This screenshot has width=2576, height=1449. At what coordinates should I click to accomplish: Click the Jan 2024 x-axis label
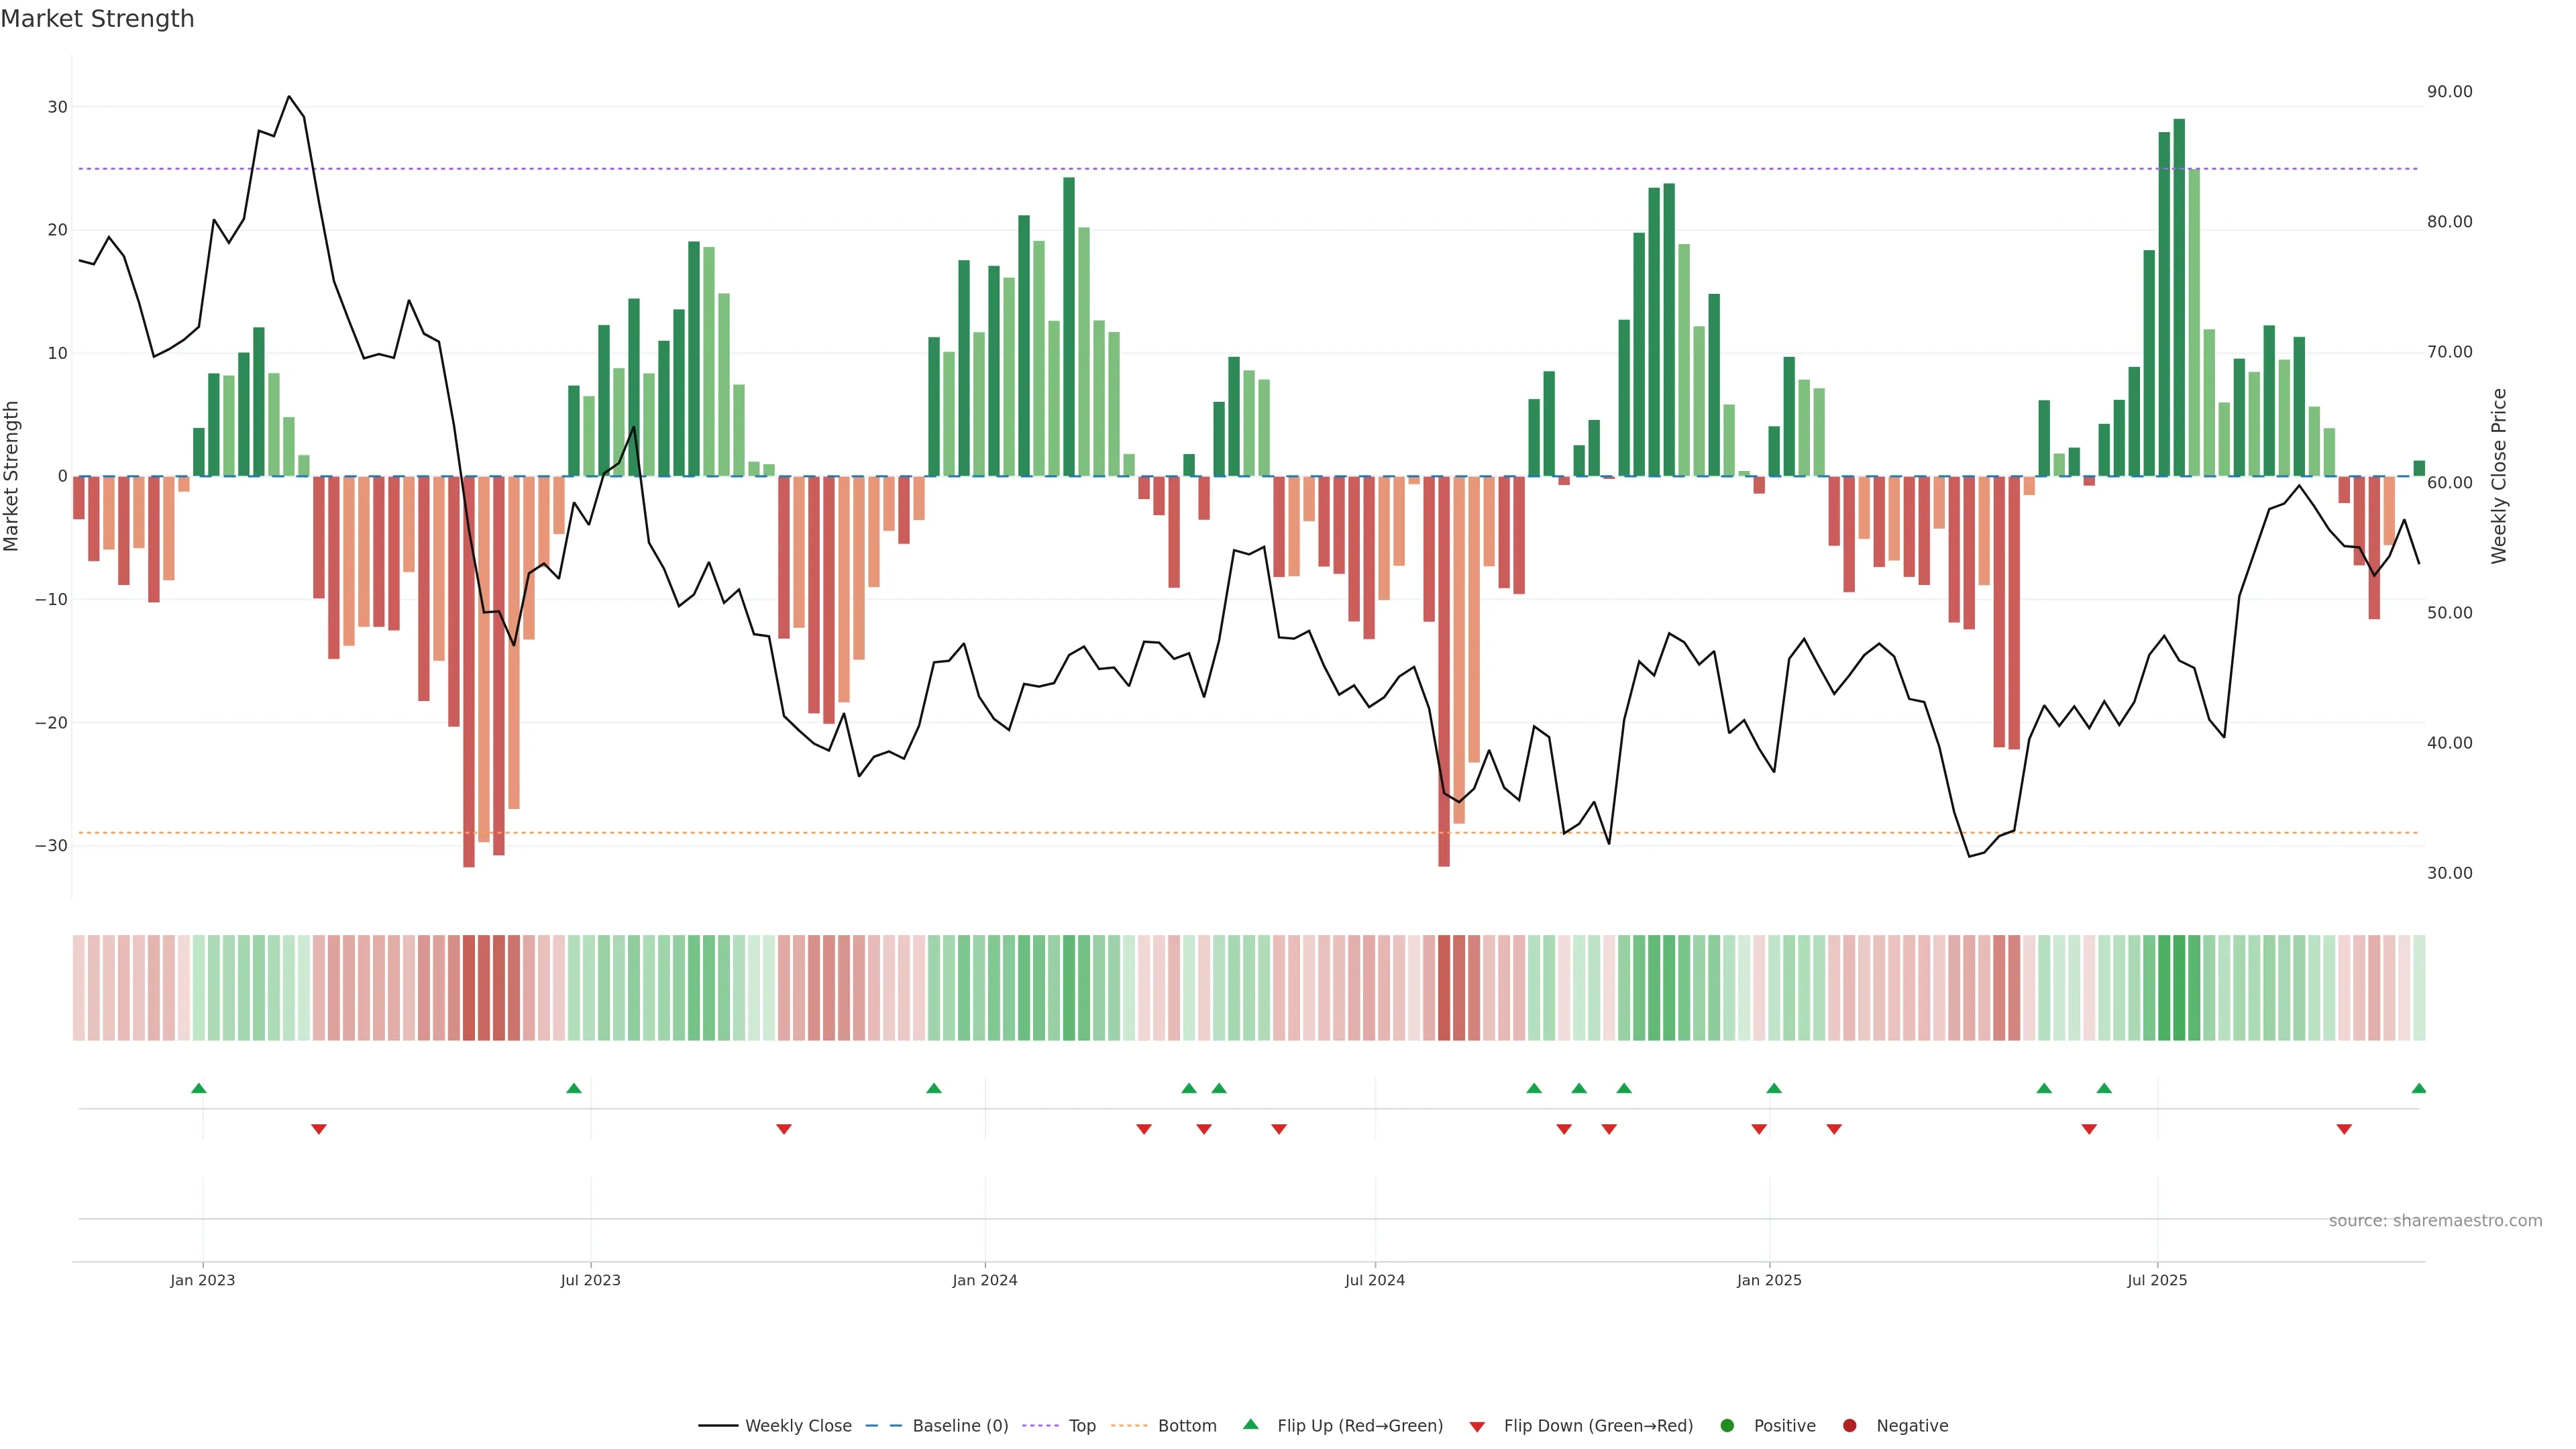984,1280
